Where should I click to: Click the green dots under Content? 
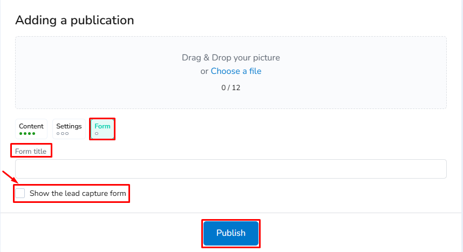[x=27, y=133]
